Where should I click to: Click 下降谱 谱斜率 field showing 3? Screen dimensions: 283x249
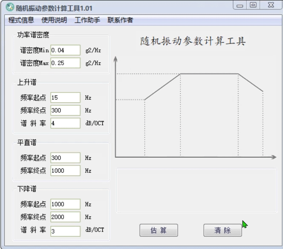[x=65, y=231]
